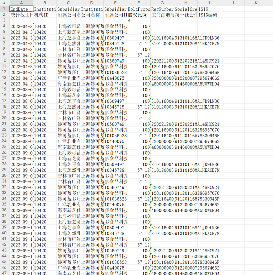Screen dimensions: 273x275
Task: Click 上海新芝 cell in row 38
Action: point(68,222)
